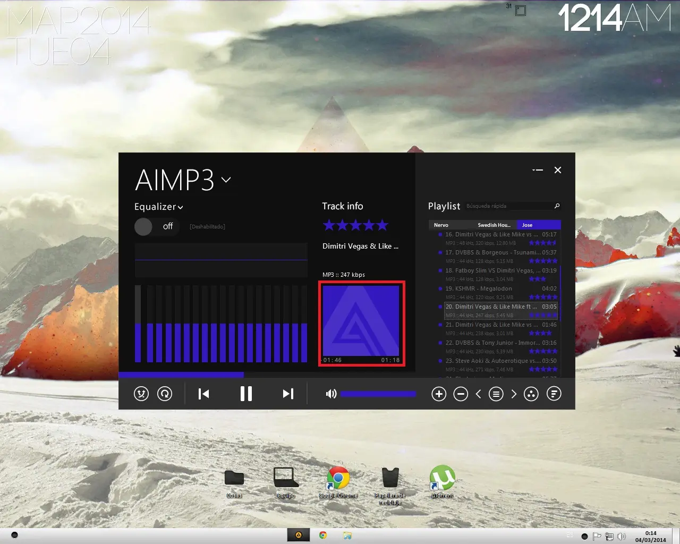Toggle repeat track mode
680x544 pixels.
coord(165,394)
